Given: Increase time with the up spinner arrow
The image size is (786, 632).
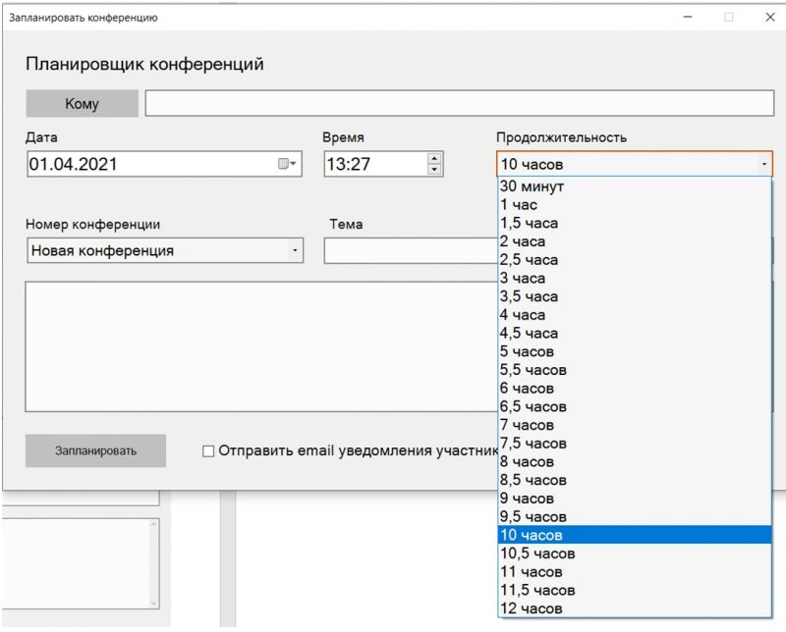Looking at the screenshot, I should point(434,158).
